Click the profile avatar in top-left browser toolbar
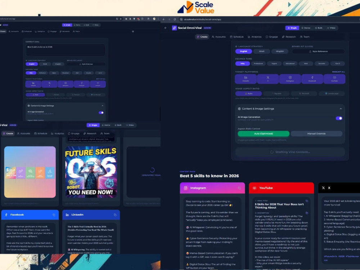 click(154, 19)
